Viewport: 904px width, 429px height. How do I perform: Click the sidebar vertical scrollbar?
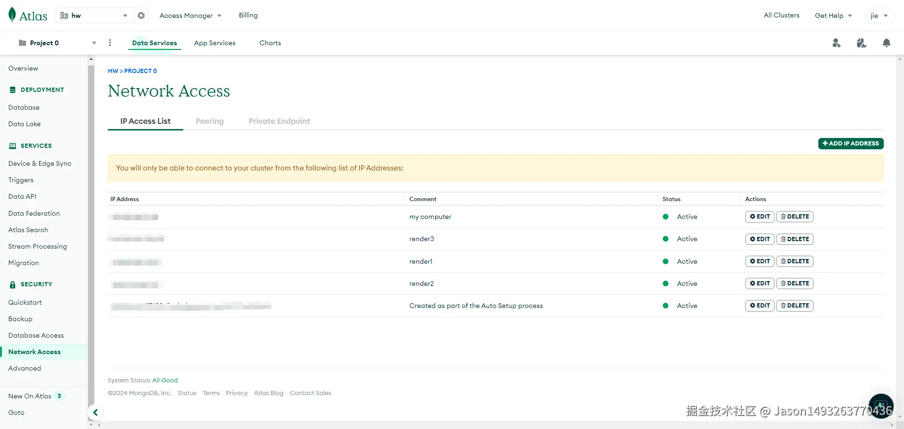[91, 235]
